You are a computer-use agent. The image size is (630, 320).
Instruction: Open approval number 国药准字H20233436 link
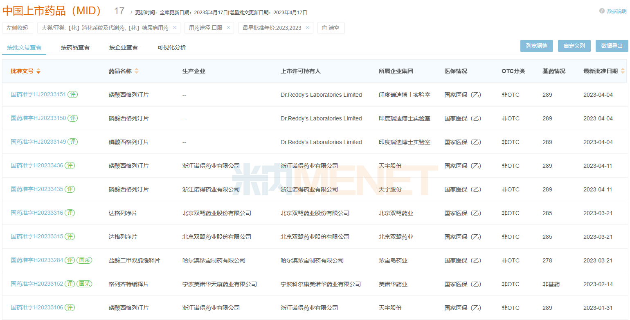37,166
